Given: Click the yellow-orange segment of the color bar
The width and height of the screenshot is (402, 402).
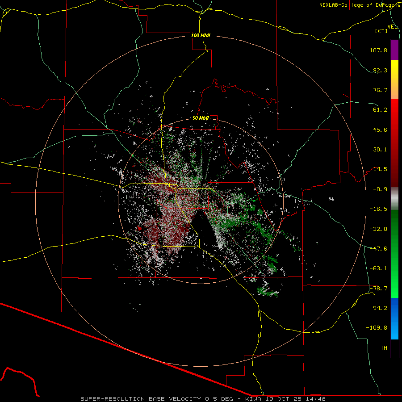Looking at the screenshot, I should [x=394, y=80].
